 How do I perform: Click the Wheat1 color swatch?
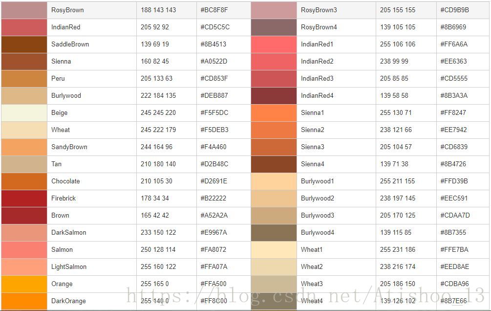tap(274, 249)
